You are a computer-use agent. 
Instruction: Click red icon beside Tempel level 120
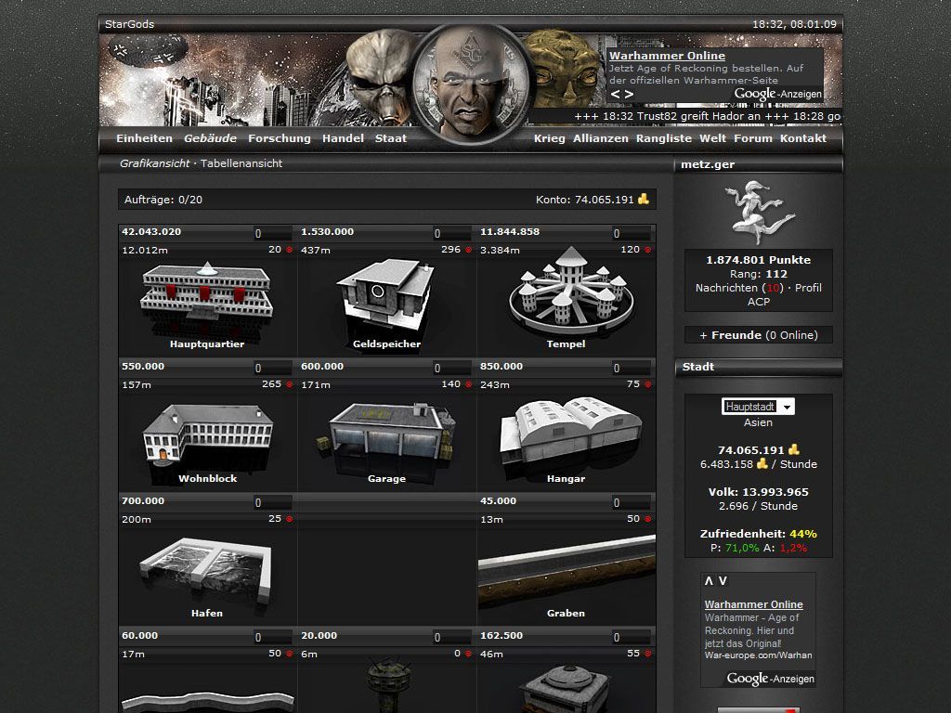(647, 250)
